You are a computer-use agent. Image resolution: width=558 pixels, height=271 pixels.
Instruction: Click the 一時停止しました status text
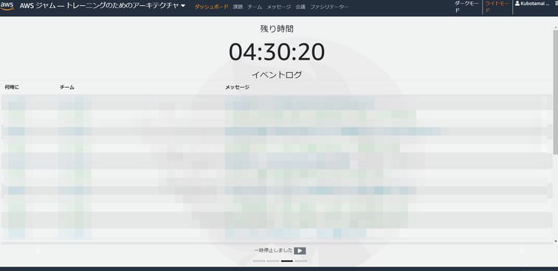[273, 250]
